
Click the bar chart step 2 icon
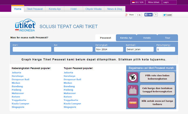133,90
